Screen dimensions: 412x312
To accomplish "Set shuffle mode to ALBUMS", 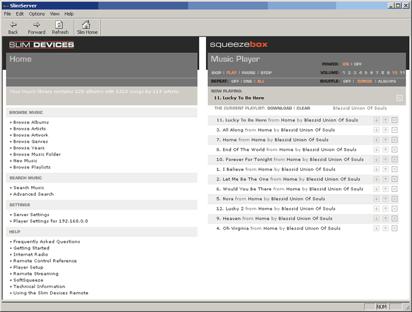I will (x=387, y=81).
